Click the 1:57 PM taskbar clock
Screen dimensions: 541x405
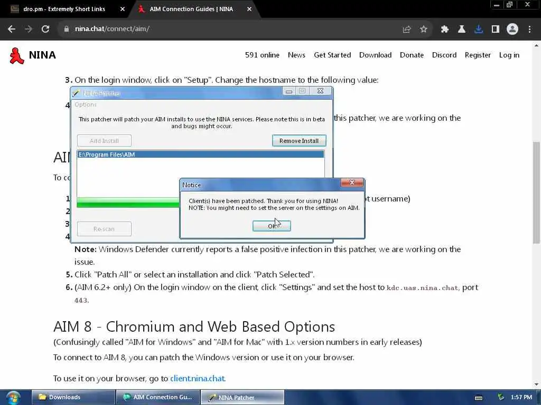tap(521, 398)
